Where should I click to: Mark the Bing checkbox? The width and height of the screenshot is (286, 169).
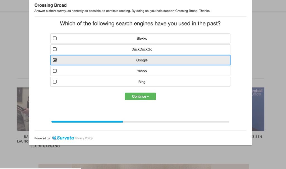[x=55, y=82]
